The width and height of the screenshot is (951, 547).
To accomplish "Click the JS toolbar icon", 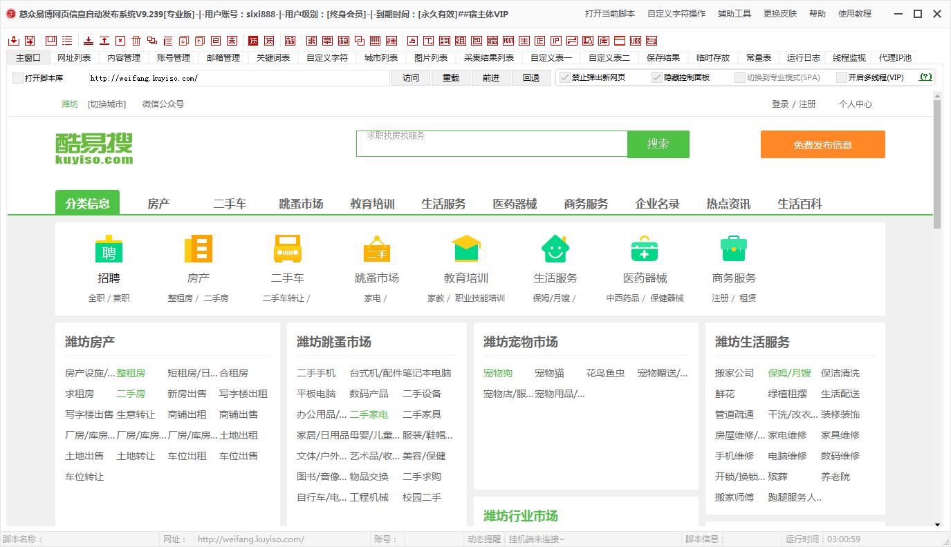I will (x=412, y=41).
